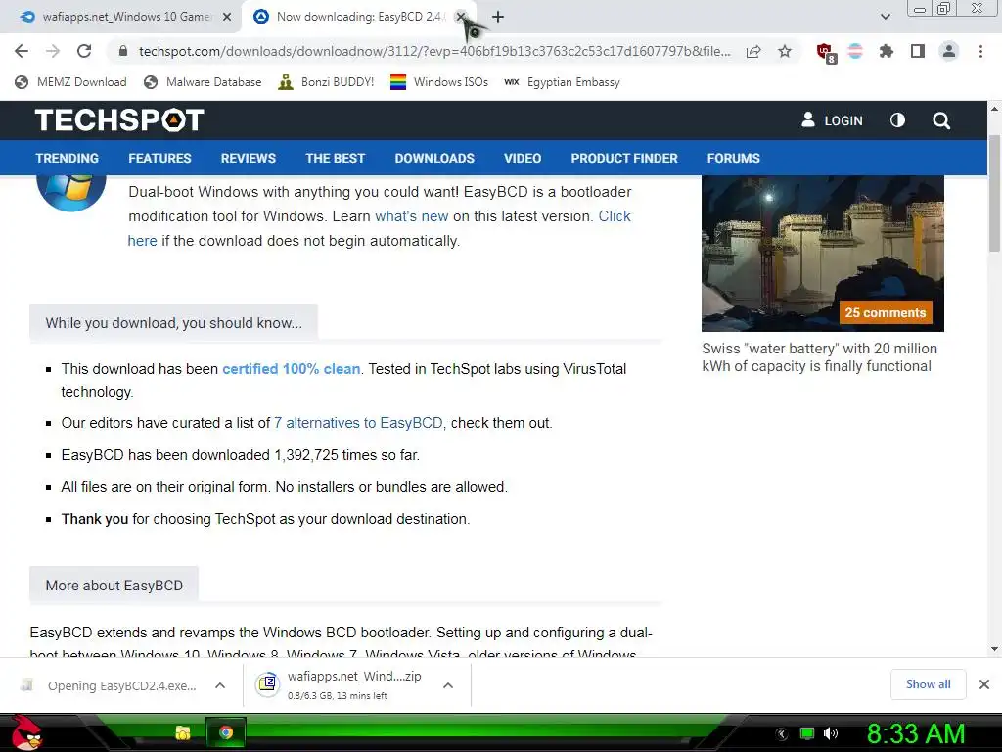
Task: Open the FEATURES menu
Action: (159, 158)
